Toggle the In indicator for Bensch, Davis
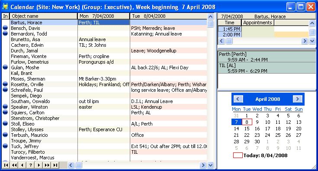 point(6,28)
